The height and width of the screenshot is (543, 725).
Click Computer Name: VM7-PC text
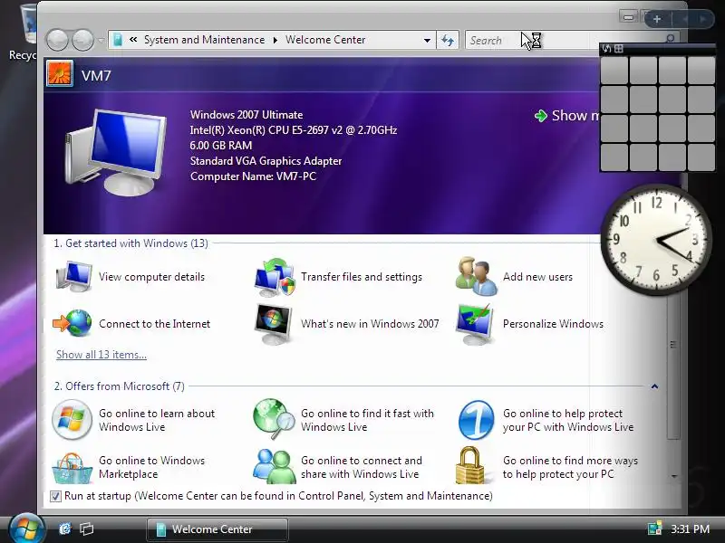[x=254, y=176]
